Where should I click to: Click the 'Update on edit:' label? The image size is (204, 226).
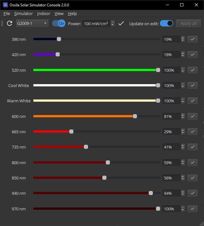144,24
